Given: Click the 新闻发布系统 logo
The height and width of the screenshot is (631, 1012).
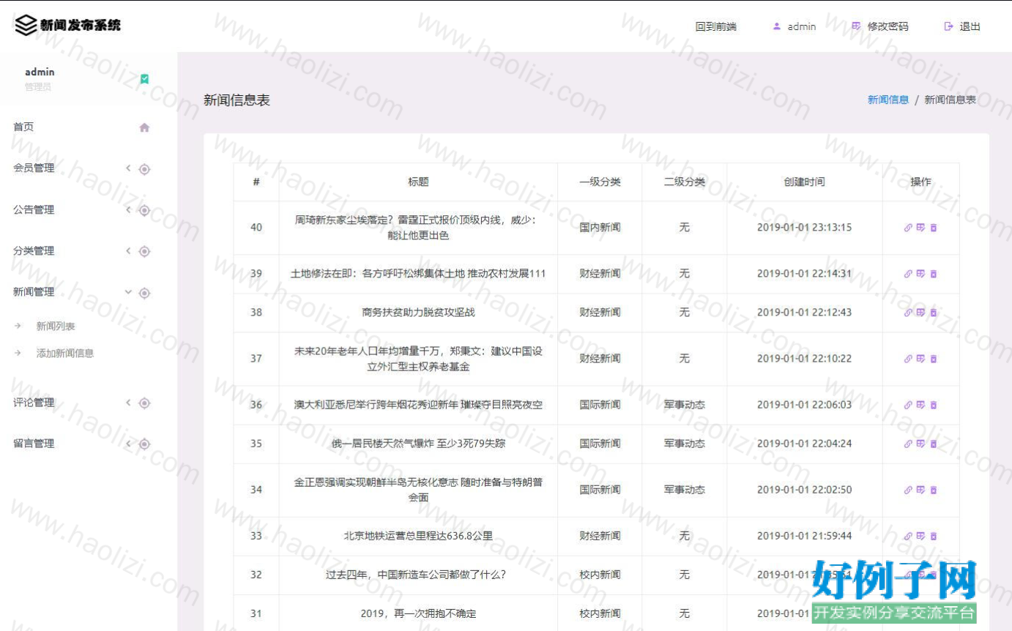Looking at the screenshot, I should click(x=67, y=25).
